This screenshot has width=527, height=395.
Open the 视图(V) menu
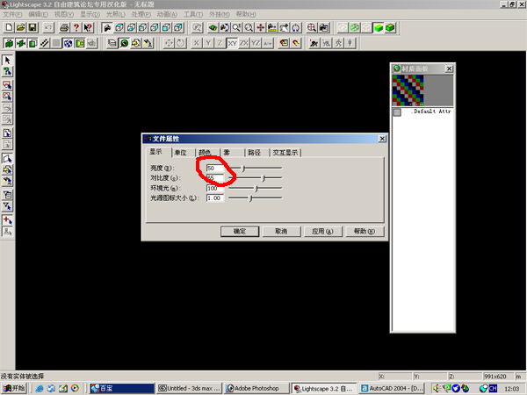click(x=64, y=14)
